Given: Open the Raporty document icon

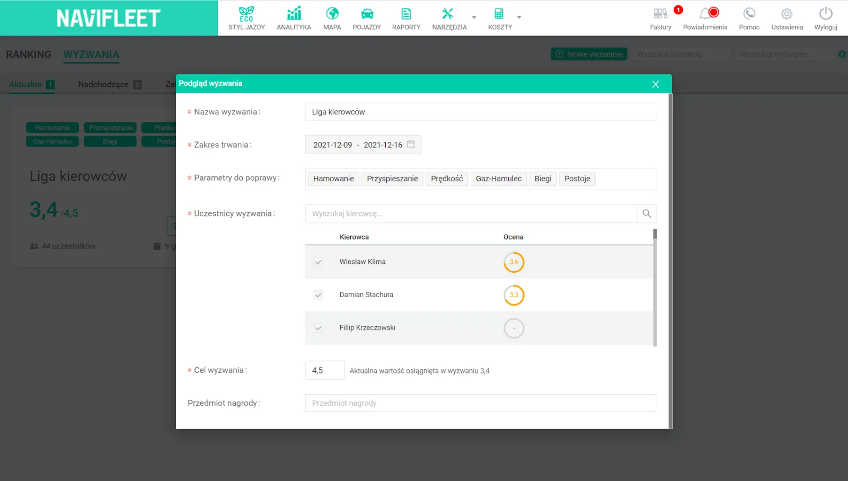Looking at the screenshot, I should pyautogui.click(x=406, y=14).
